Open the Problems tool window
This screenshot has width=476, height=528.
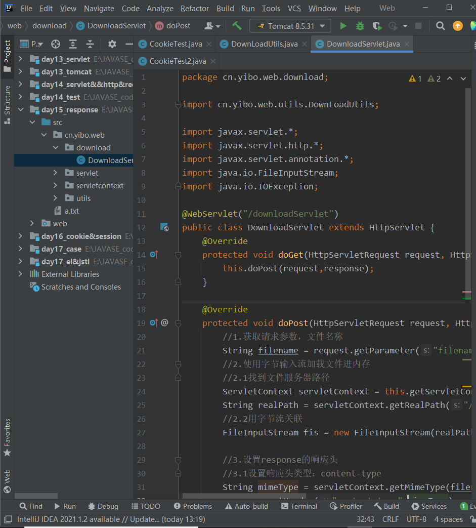point(193,506)
